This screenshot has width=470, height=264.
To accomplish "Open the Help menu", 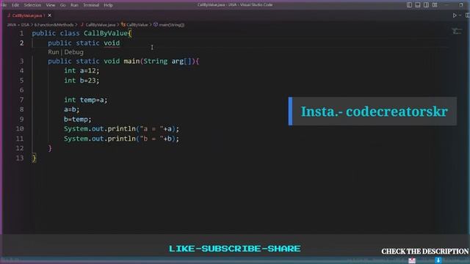I will click(x=108, y=5).
